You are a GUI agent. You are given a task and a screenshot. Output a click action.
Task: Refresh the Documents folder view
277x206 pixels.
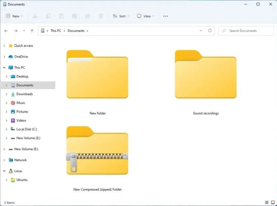coord(210,31)
